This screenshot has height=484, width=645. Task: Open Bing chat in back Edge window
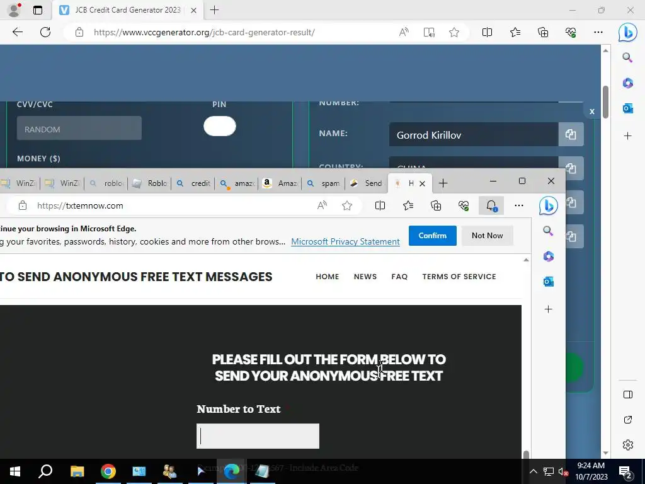[628, 32]
